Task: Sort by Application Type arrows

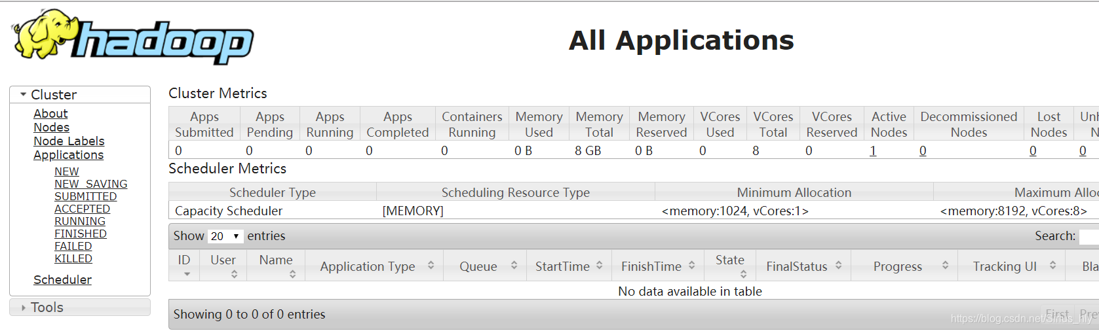Action: (431, 266)
